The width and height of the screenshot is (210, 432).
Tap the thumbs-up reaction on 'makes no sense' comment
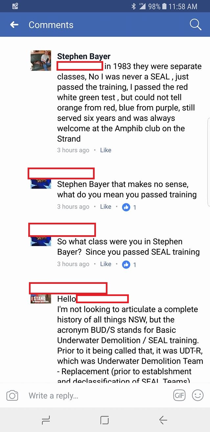pyautogui.click(x=126, y=207)
